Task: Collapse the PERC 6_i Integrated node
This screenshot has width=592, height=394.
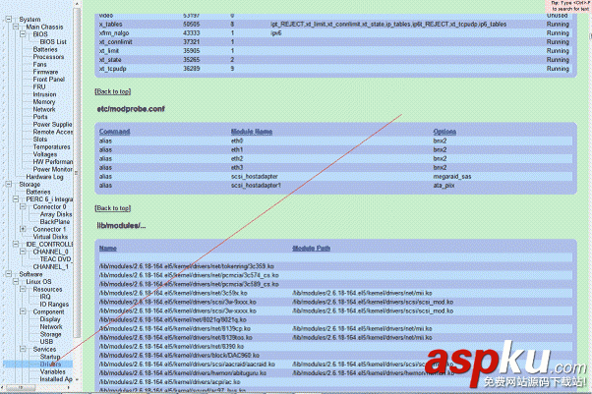Action: point(16,198)
